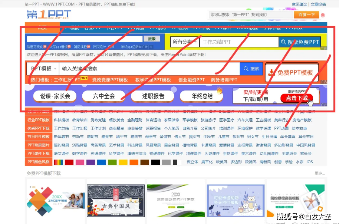
Task: Click the 百度一下 search button
Action: (x=306, y=15)
